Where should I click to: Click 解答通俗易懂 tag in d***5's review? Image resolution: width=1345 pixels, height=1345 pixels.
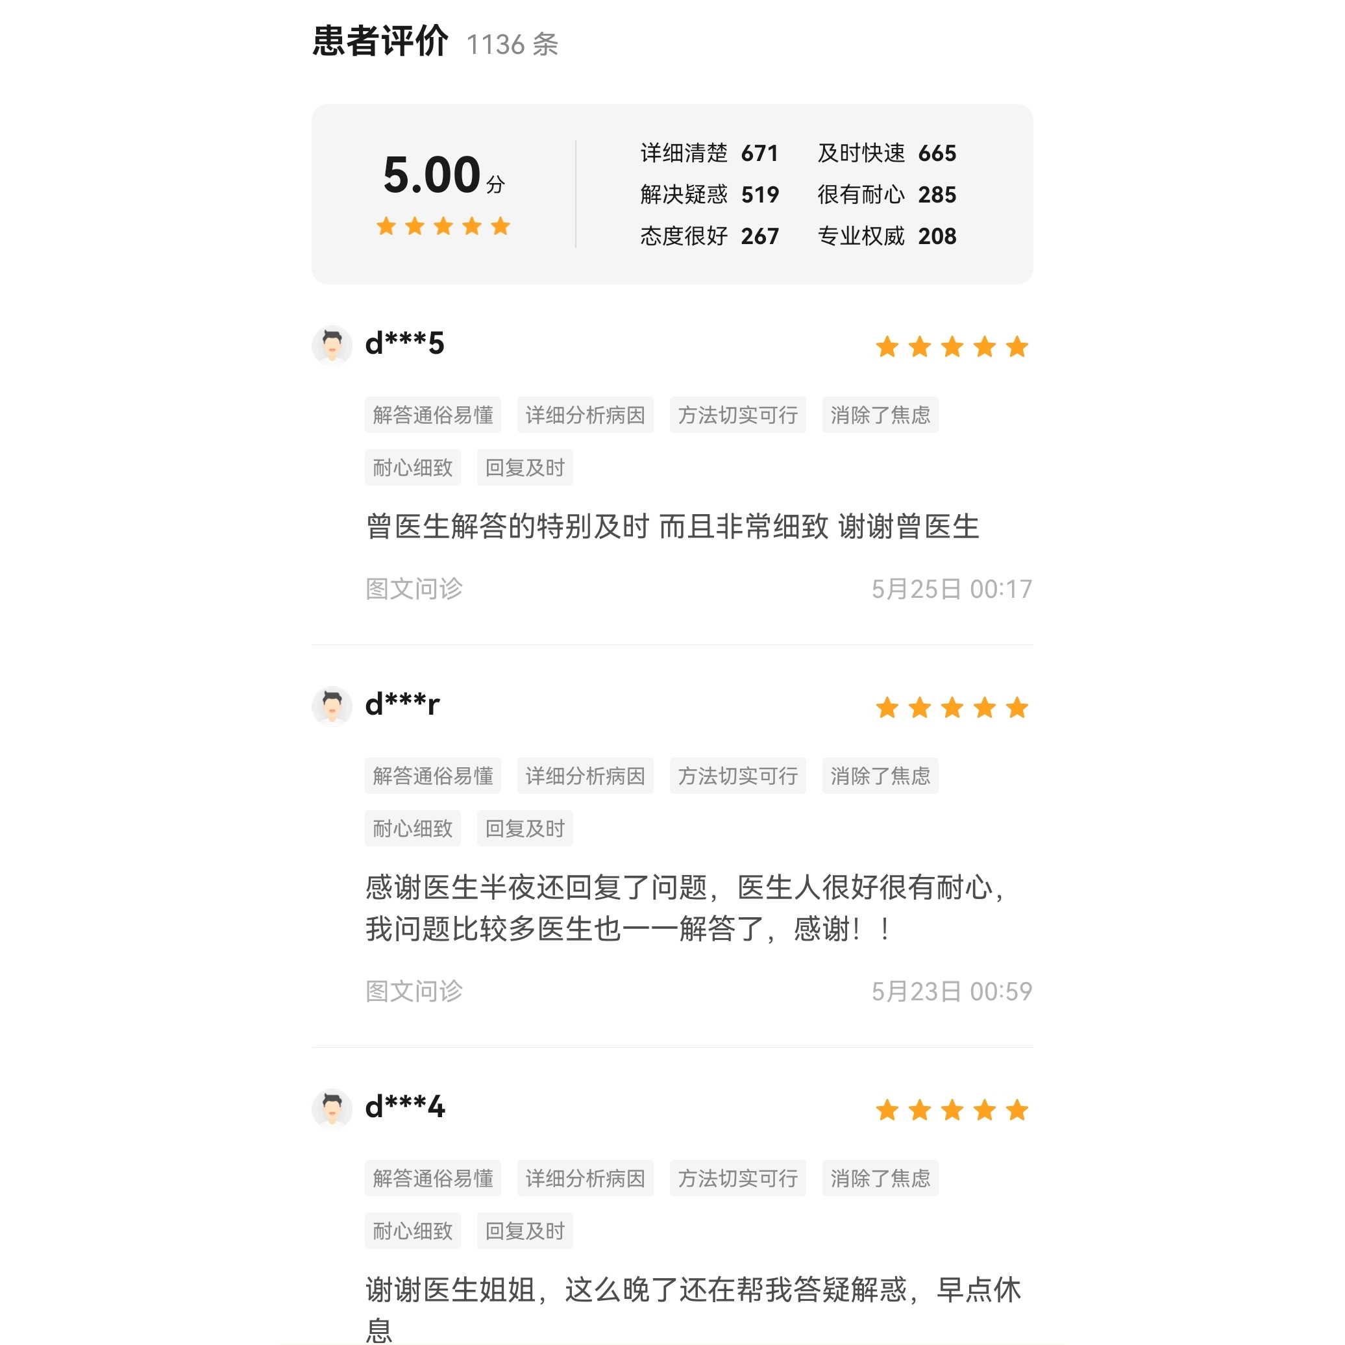point(433,415)
